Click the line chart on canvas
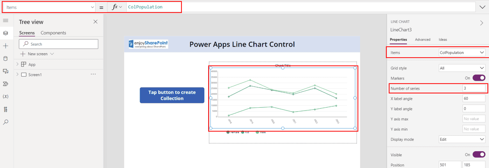 point(283,98)
